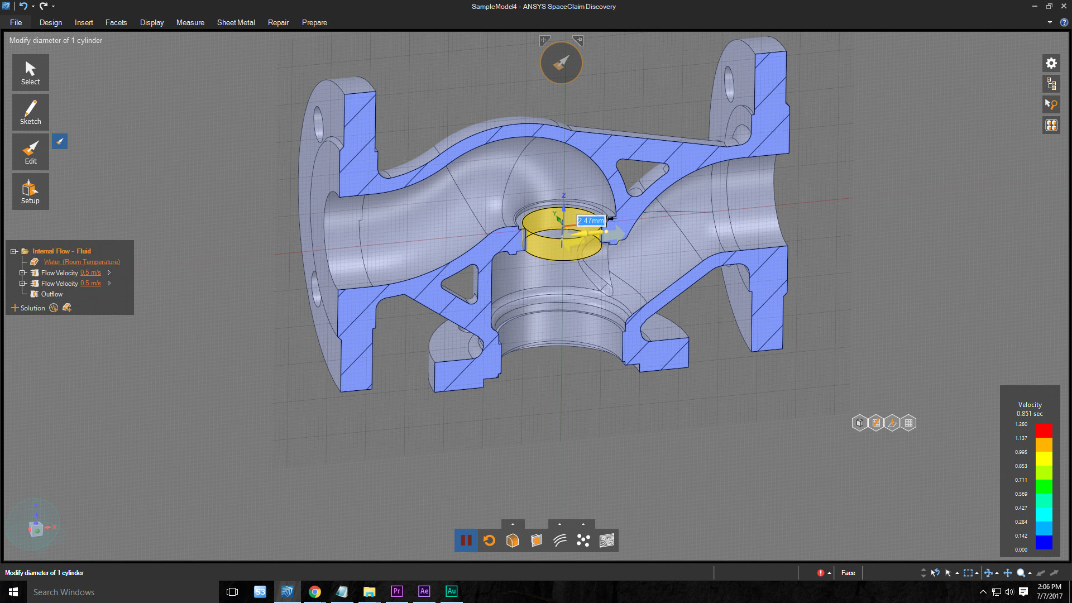Show streamlines result display

pyautogui.click(x=560, y=540)
